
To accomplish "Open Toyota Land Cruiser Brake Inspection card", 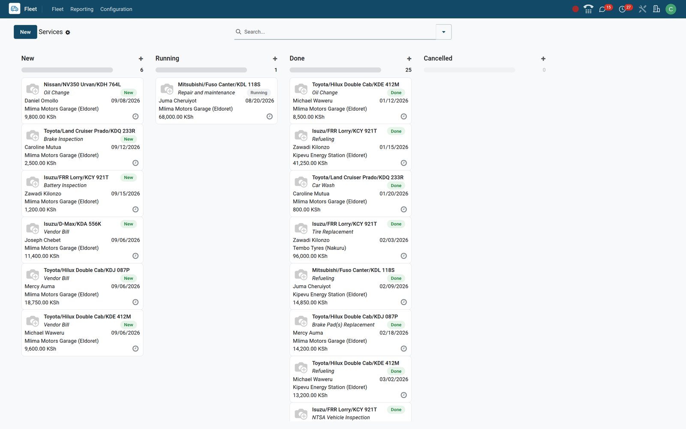I will tap(82, 147).
